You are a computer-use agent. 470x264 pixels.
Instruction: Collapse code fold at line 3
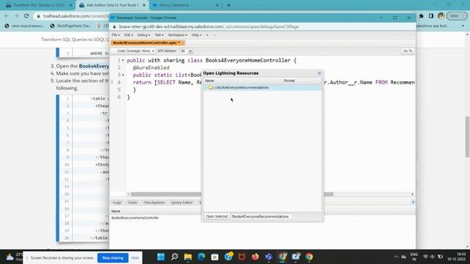tap(123, 75)
